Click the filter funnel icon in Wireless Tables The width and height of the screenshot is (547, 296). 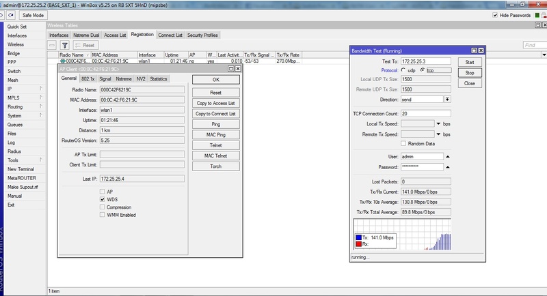(x=66, y=45)
